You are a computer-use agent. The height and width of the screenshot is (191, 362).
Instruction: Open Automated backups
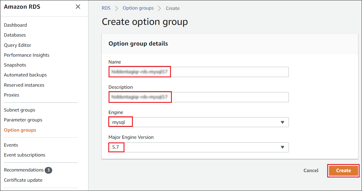click(x=25, y=75)
